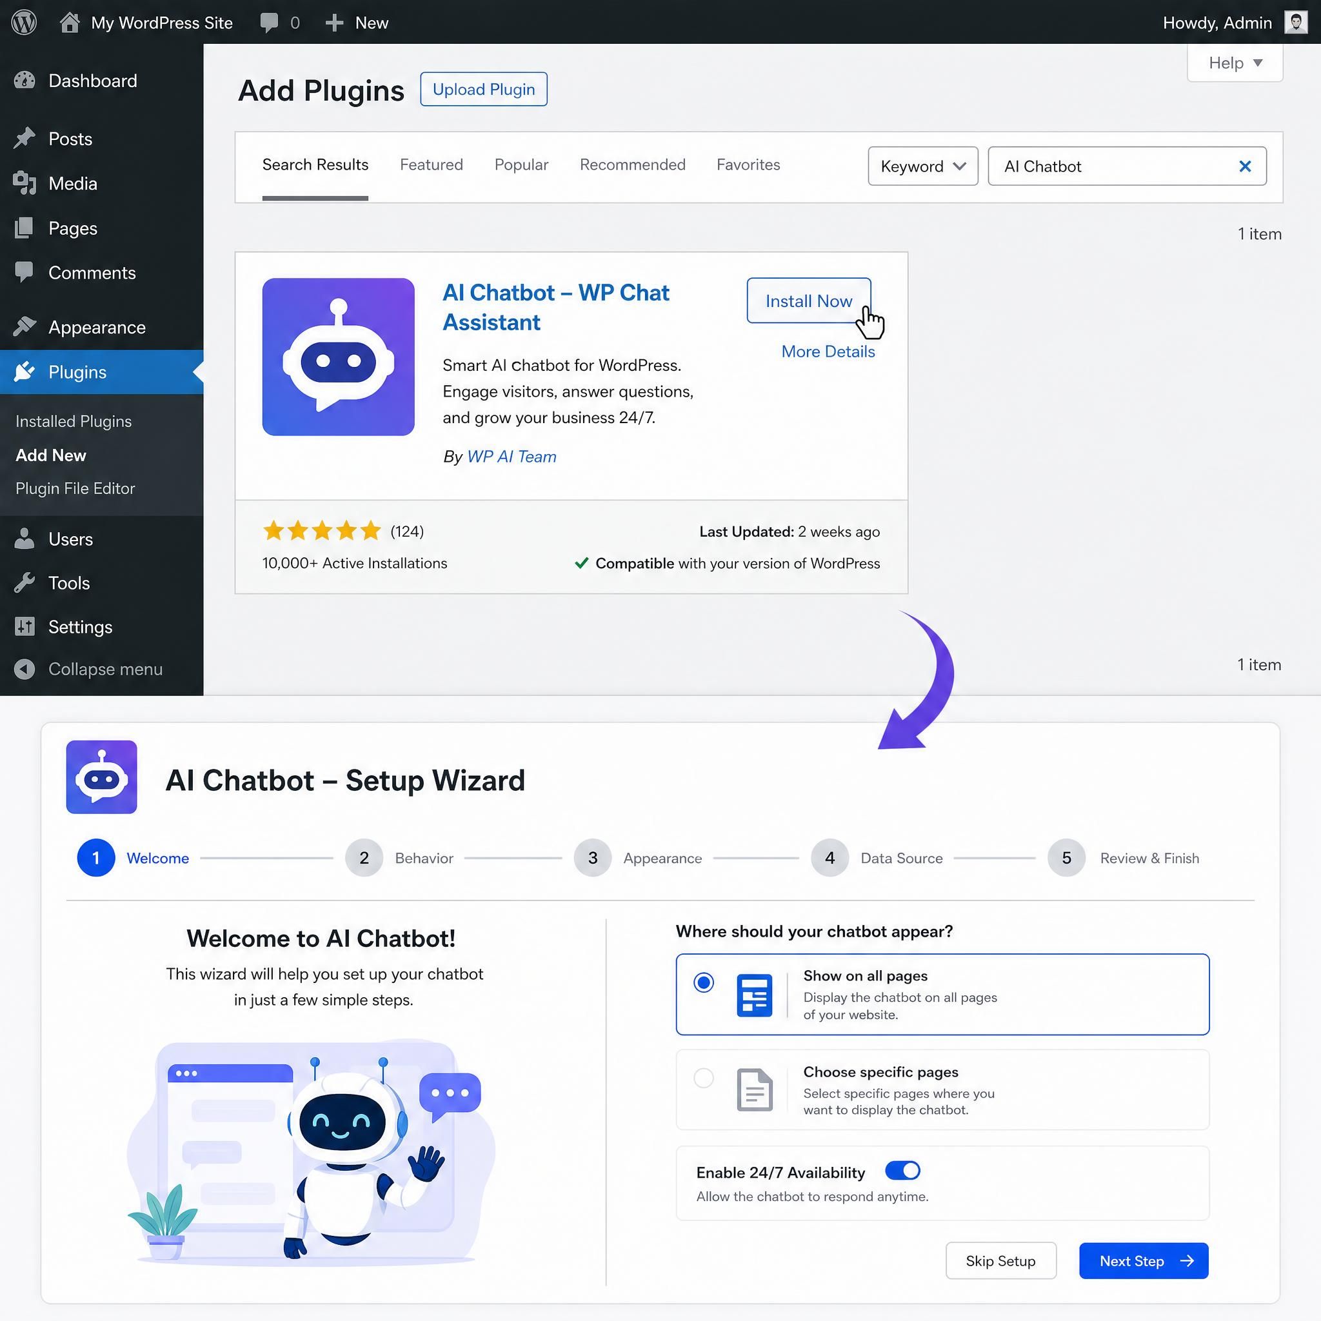Screen dimensions: 1321x1321
Task: Open the More Details link
Action: [x=828, y=352]
